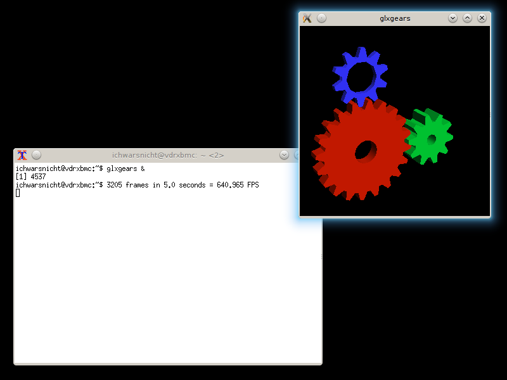Click the ichwarsnicht@vdrxbmc title bar text

[168, 155]
